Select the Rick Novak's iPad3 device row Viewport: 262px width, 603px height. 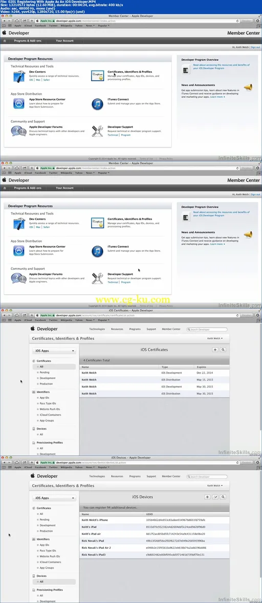(155, 554)
